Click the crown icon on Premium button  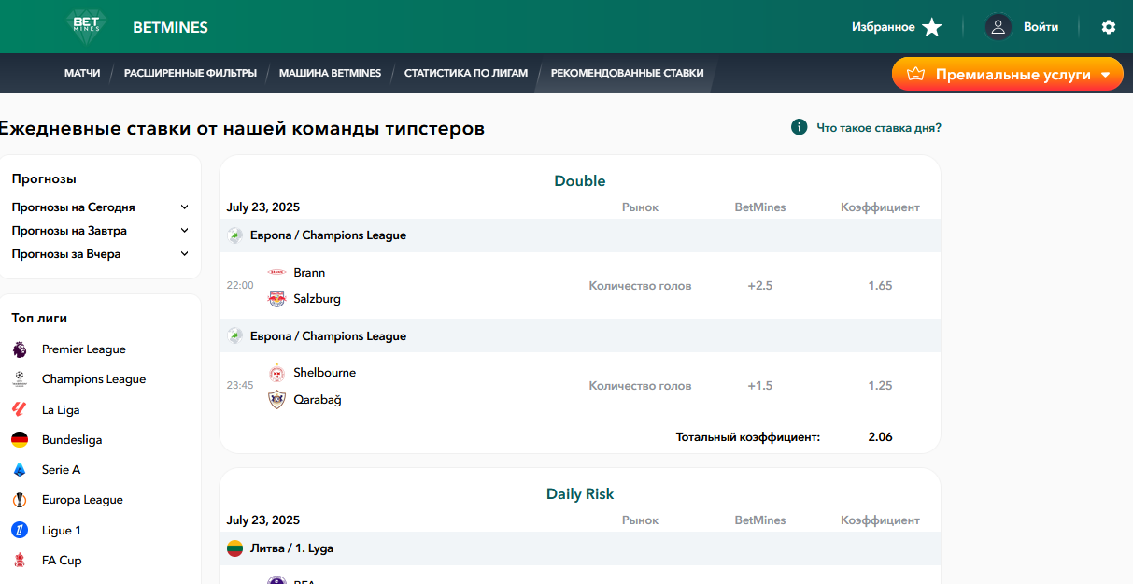[915, 75]
